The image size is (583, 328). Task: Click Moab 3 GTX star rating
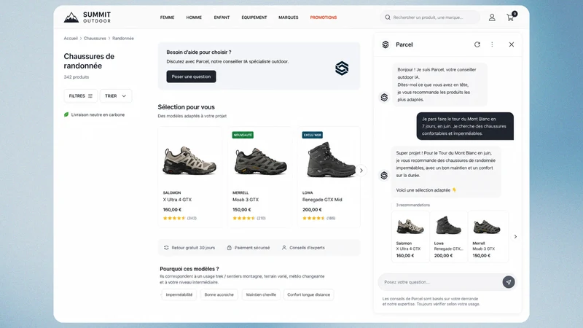(244, 218)
